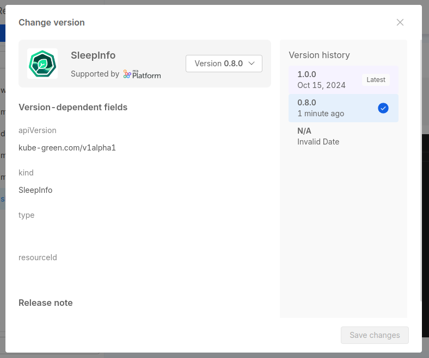
Task: Click the Version-dependent fields heading
Action: pos(73,107)
